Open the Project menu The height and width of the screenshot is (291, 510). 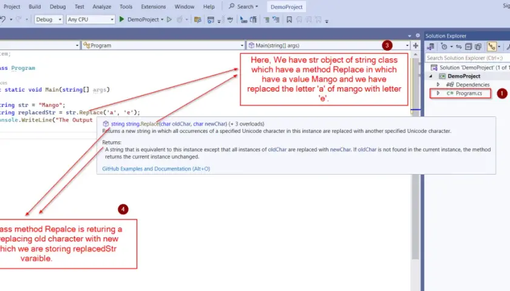[12, 7]
